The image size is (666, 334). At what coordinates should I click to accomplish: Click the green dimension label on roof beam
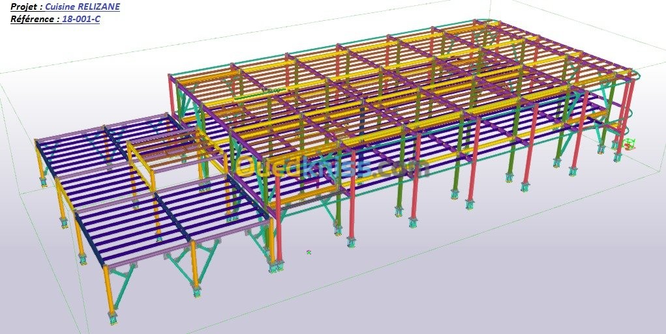[x=271, y=90]
